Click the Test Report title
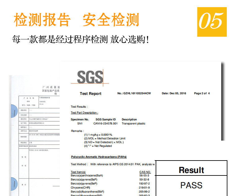Image resolution: width=233 pixels, height=196 pixels. pyautogui.click(x=90, y=94)
